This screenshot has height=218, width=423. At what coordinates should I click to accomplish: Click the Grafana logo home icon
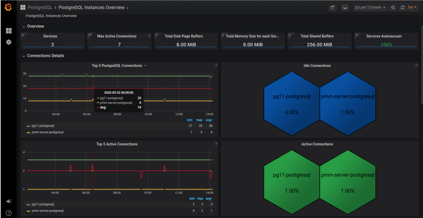[8, 7]
